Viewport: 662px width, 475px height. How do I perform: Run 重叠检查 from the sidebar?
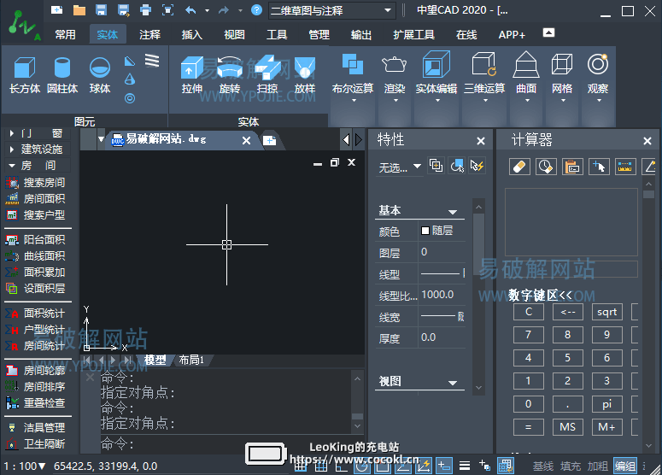[x=36, y=402]
